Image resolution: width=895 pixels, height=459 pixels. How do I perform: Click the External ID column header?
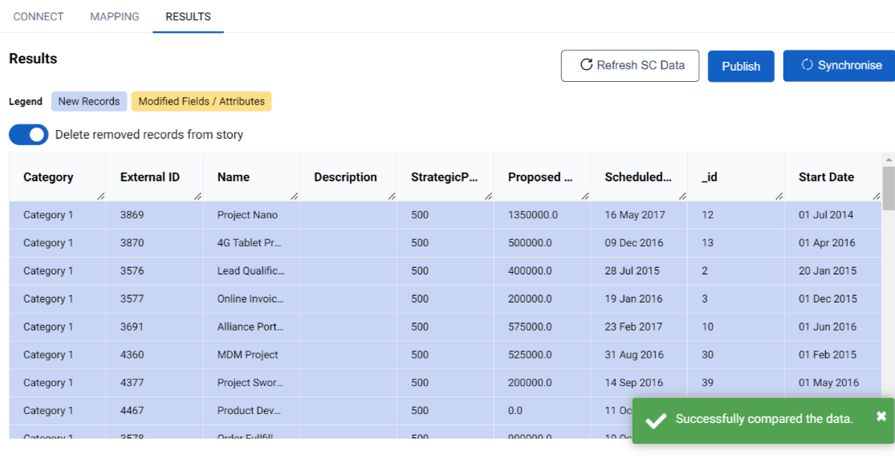click(155, 177)
